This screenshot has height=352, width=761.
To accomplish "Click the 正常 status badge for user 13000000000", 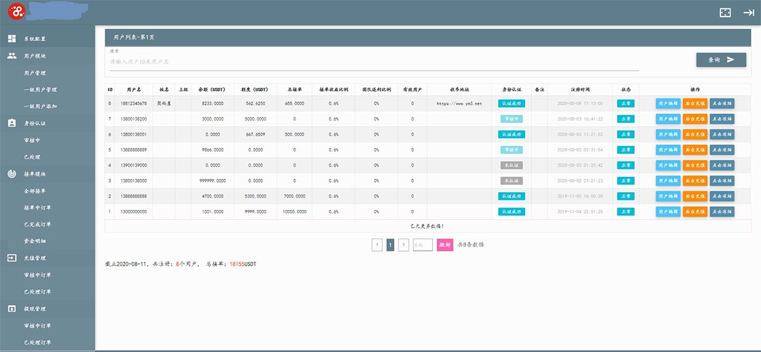I will pyautogui.click(x=625, y=212).
